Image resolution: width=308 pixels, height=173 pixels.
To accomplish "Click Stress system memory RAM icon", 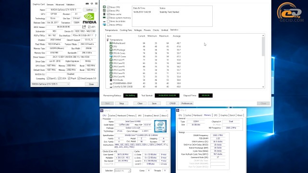I will pyautogui.click(x=104, y=18).
